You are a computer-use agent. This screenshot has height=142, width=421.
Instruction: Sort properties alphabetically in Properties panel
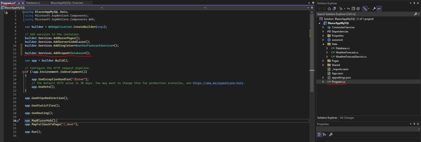pos(325,134)
